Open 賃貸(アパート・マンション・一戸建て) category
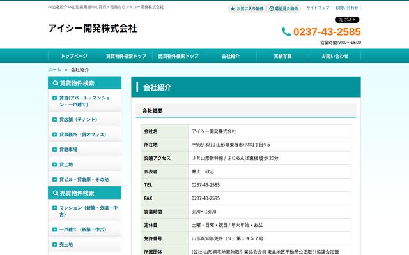409x255 pixels. click(84, 101)
